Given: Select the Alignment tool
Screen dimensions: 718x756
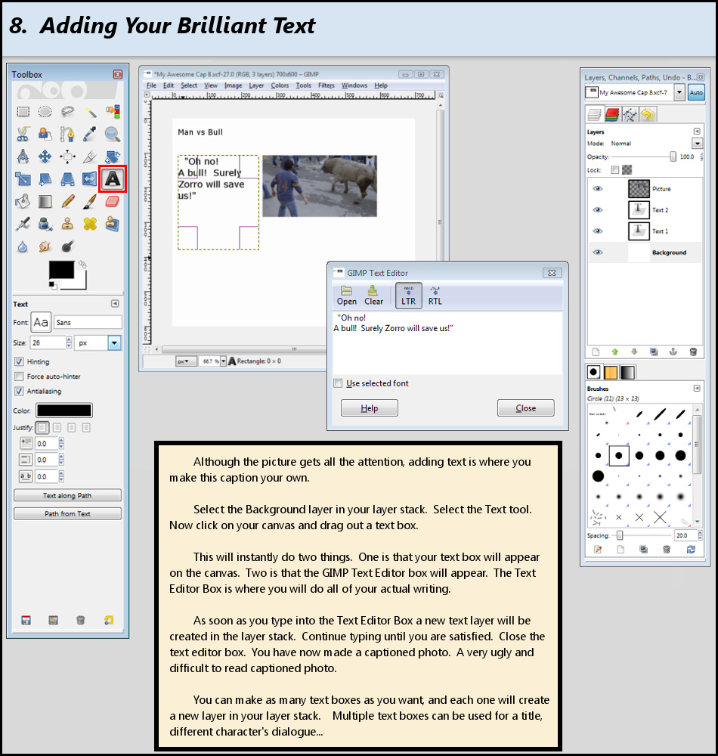Looking at the screenshot, I should tap(67, 156).
